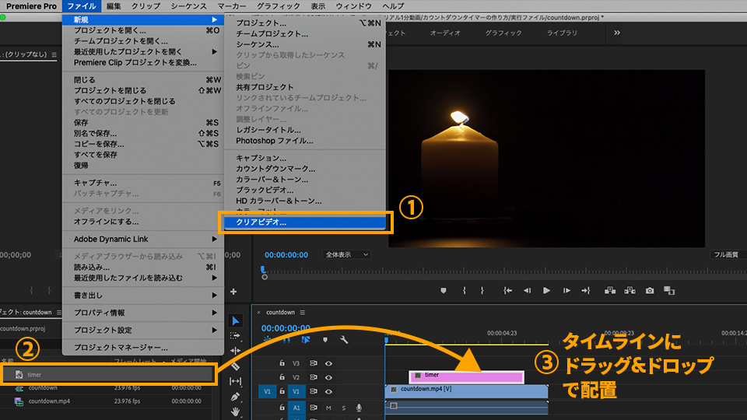747x420 pixels.
Task: Play the program monitor
Action: tap(546, 290)
